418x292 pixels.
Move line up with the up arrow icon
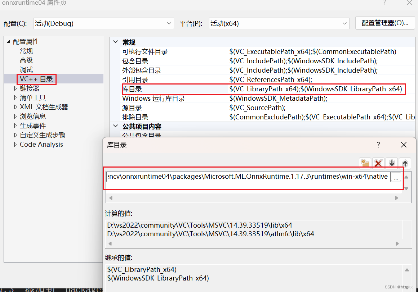tap(405, 163)
